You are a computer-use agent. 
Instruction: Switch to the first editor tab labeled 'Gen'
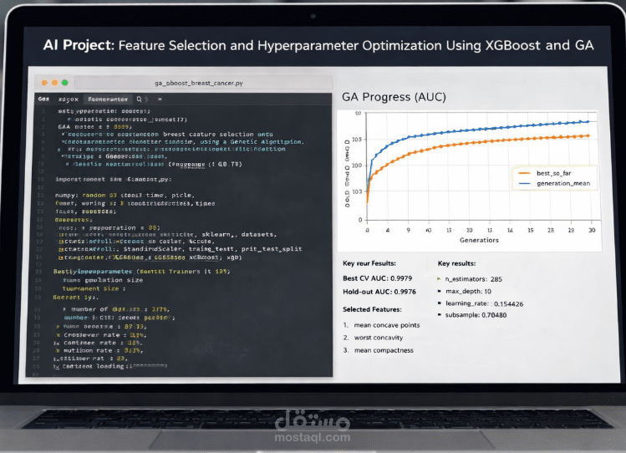[x=43, y=99]
